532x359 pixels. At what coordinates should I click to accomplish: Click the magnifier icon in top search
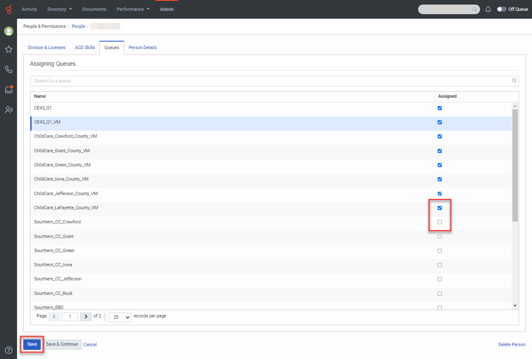pos(475,9)
